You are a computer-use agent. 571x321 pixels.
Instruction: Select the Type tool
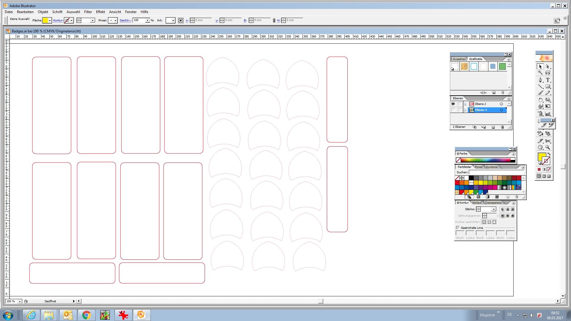(548, 80)
